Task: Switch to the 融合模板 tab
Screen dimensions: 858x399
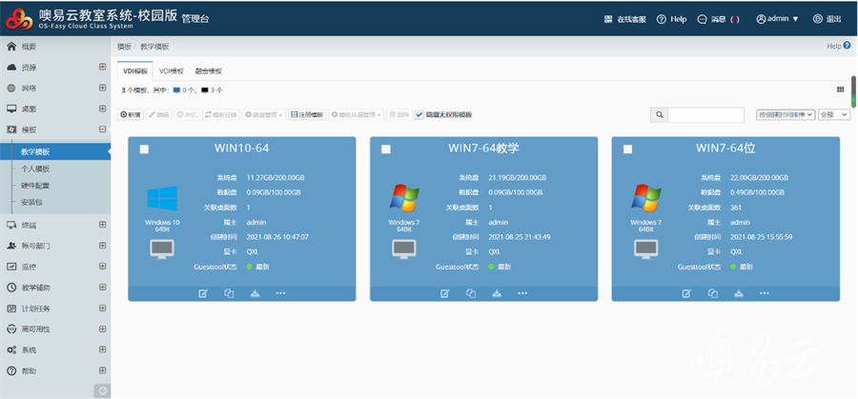Action: tap(208, 71)
